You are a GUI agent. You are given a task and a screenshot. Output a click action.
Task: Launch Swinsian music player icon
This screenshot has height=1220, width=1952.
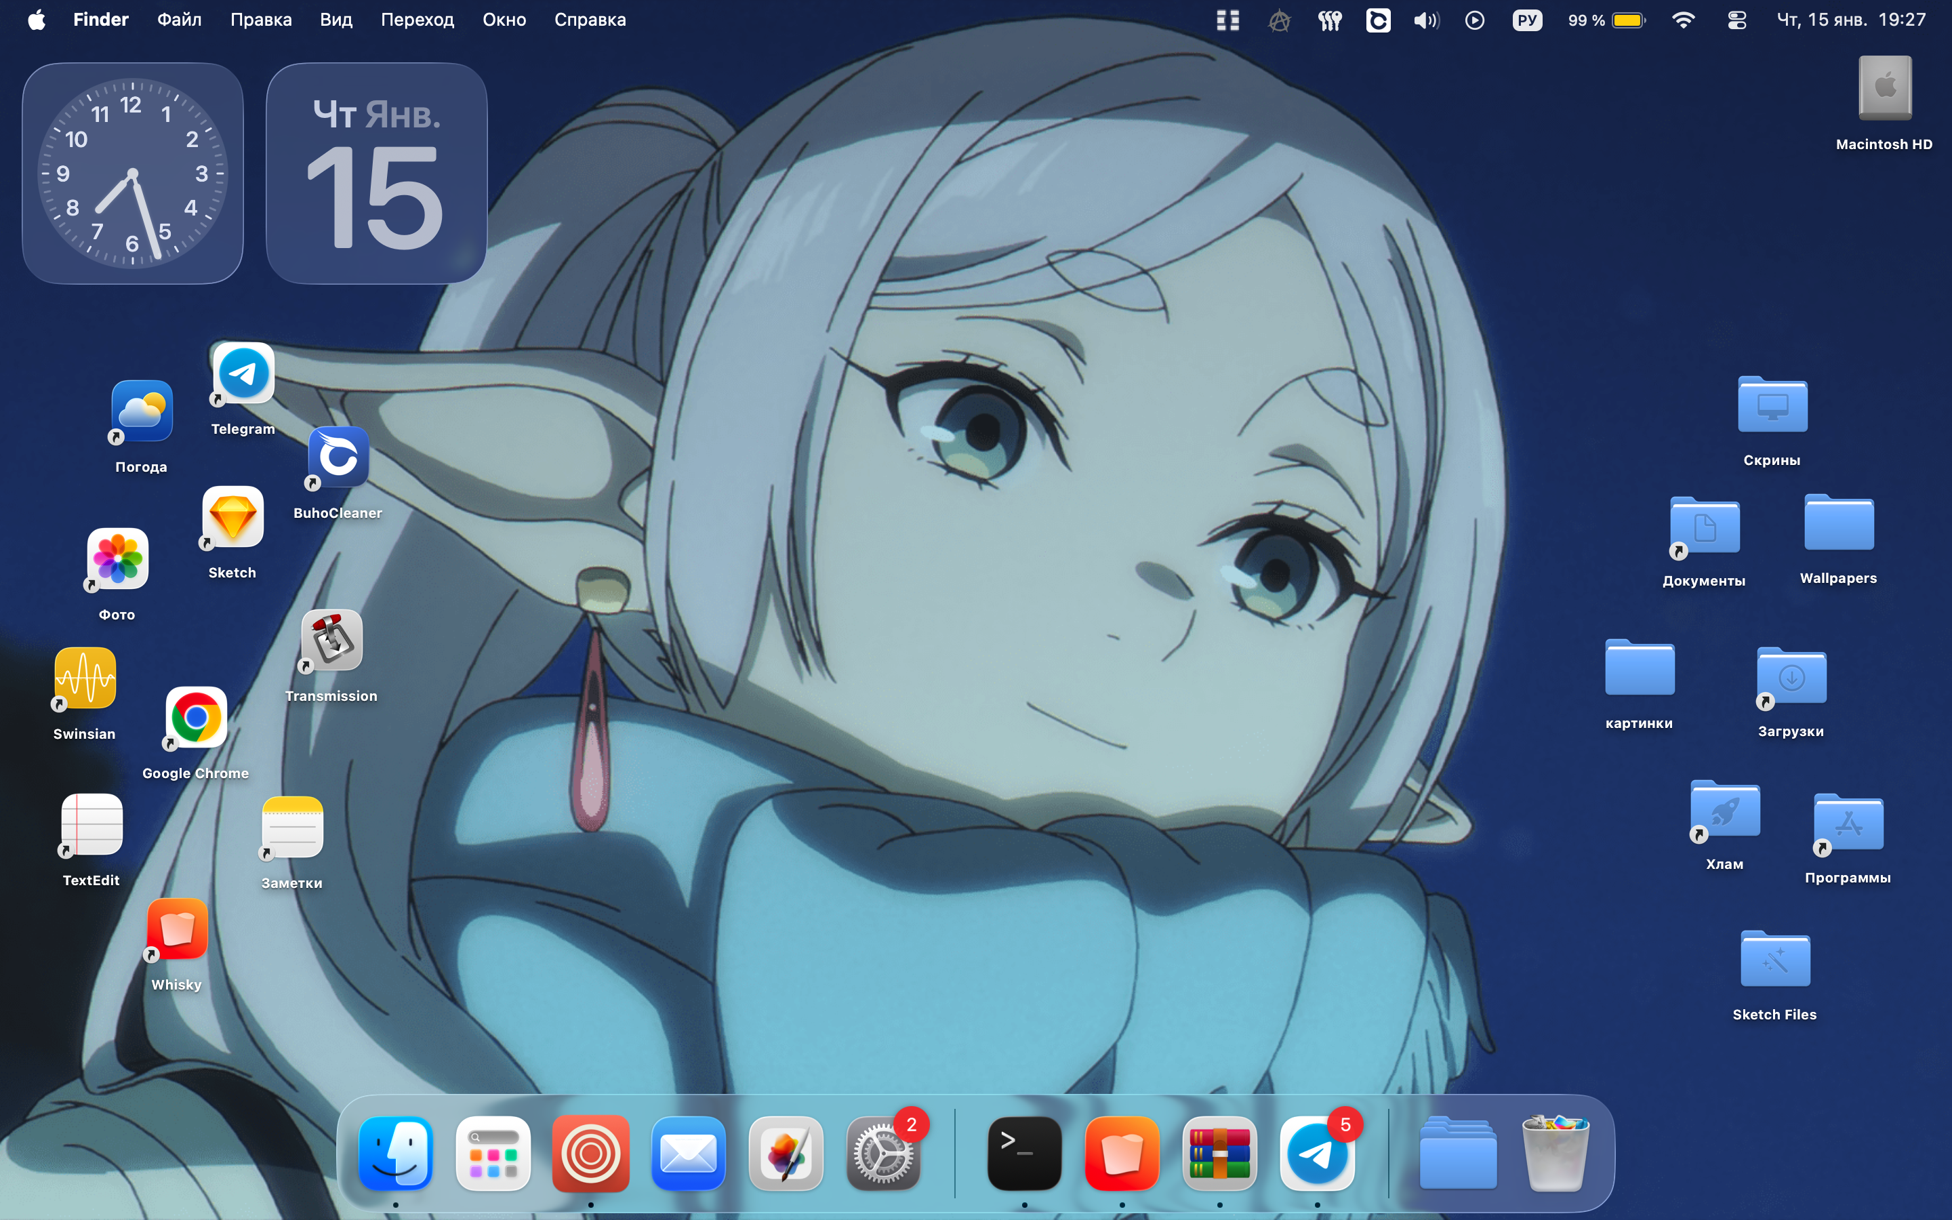(x=85, y=678)
